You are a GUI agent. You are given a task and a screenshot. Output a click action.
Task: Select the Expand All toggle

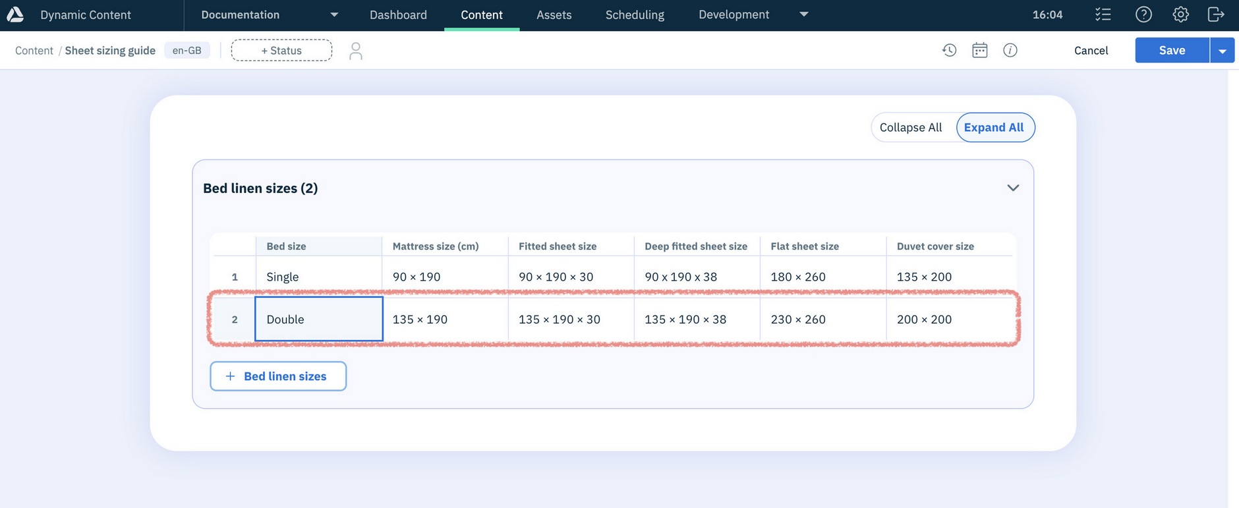pos(994,127)
